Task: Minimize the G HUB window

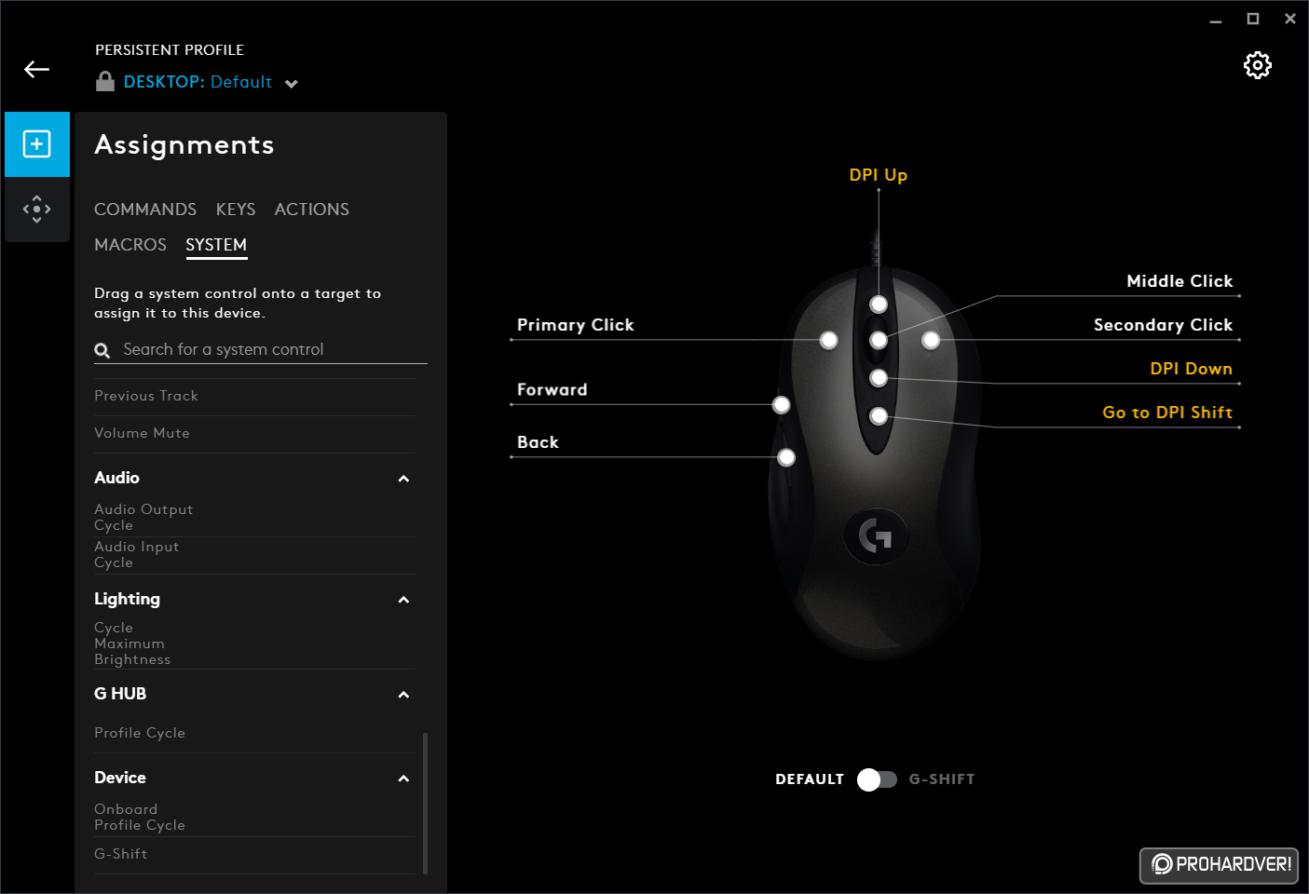Action: pyautogui.click(x=1216, y=20)
